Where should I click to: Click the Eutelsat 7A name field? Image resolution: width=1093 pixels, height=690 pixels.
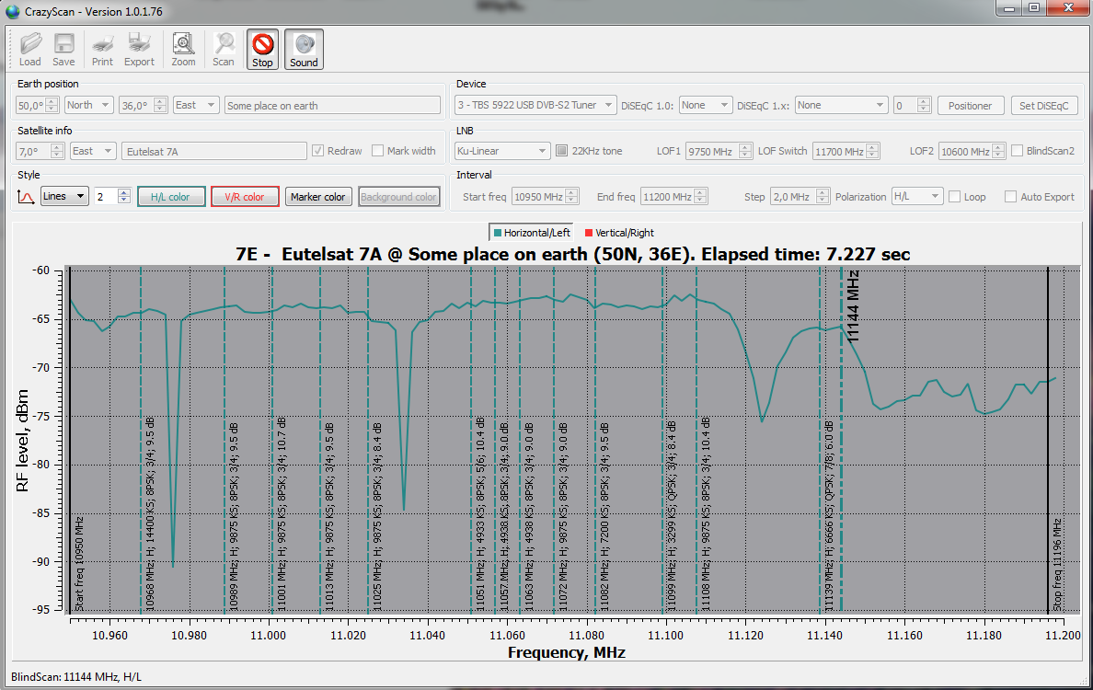pyautogui.click(x=214, y=151)
